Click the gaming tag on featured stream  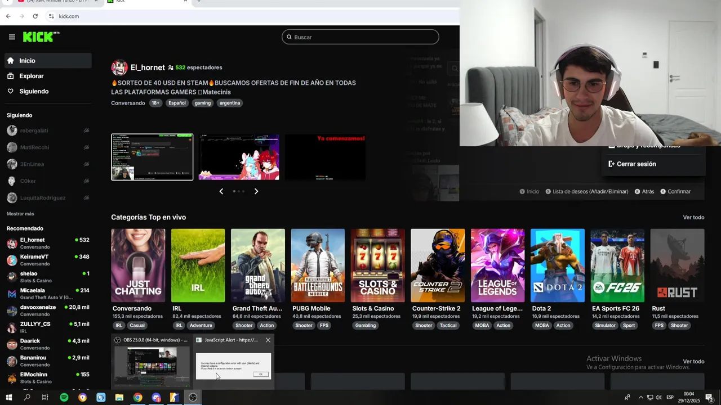[x=203, y=103]
